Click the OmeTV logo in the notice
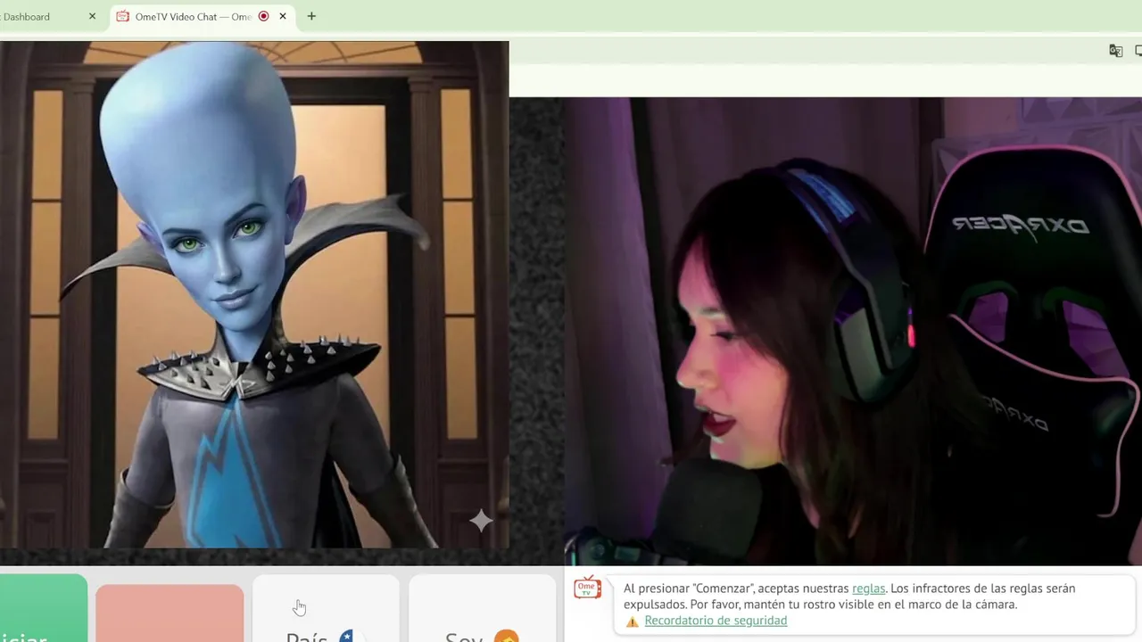The width and height of the screenshot is (1142, 642). pos(587,588)
